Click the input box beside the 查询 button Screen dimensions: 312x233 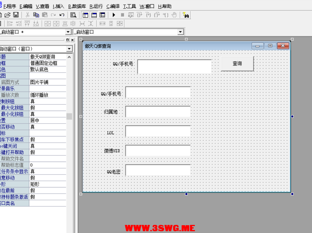coord(175,67)
